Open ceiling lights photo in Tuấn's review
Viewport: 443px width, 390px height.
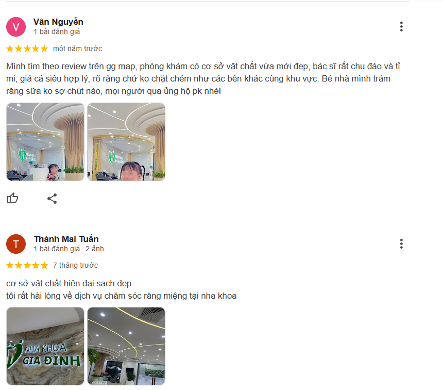pos(126,346)
